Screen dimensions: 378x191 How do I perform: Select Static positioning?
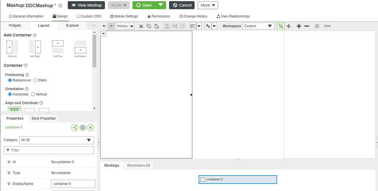click(36, 80)
